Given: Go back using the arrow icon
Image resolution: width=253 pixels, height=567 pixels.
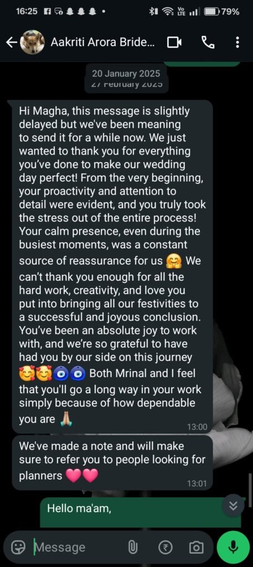Looking at the screenshot, I should click(x=11, y=43).
